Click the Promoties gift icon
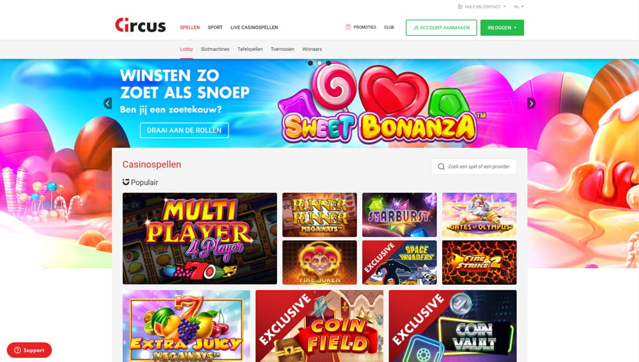Screen dimensions: 639x362 tap(348, 27)
